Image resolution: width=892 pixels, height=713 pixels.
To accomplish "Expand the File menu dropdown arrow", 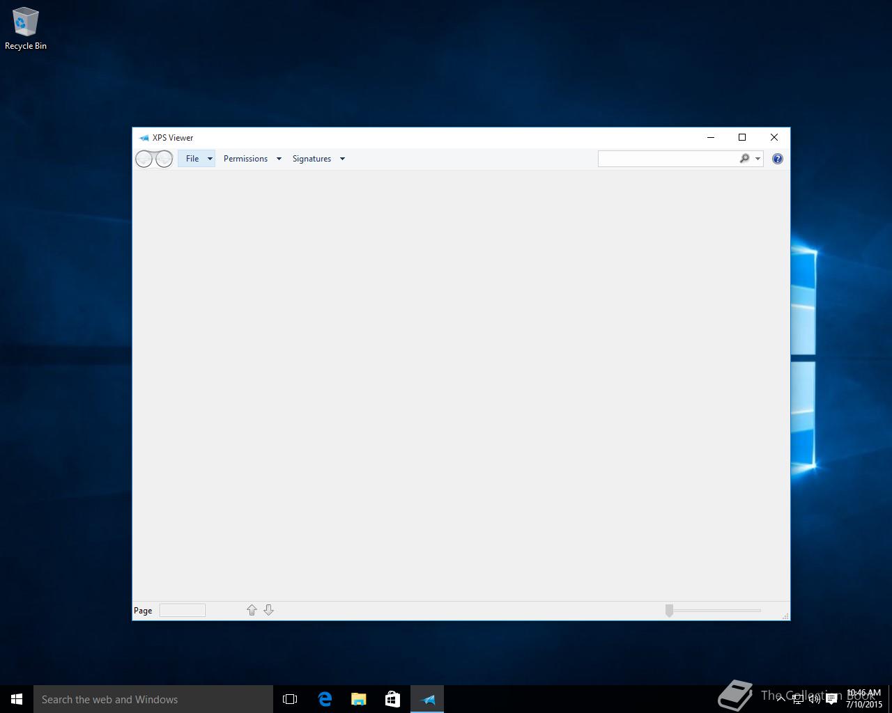I will tap(210, 159).
